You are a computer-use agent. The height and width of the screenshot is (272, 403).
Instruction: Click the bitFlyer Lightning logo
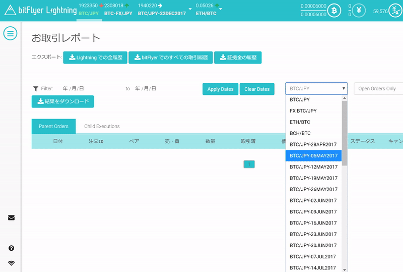click(41, 10)
